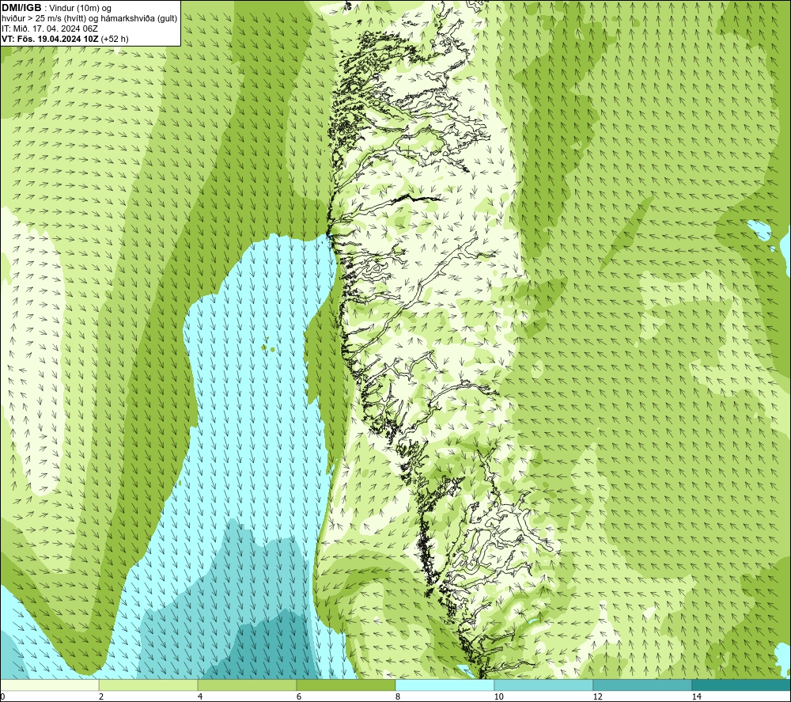Pick the light cyan 8–10 m/s scale segment
Image resolution: width=791 pixels, height=702 pixels.
[x=445, y=685]
